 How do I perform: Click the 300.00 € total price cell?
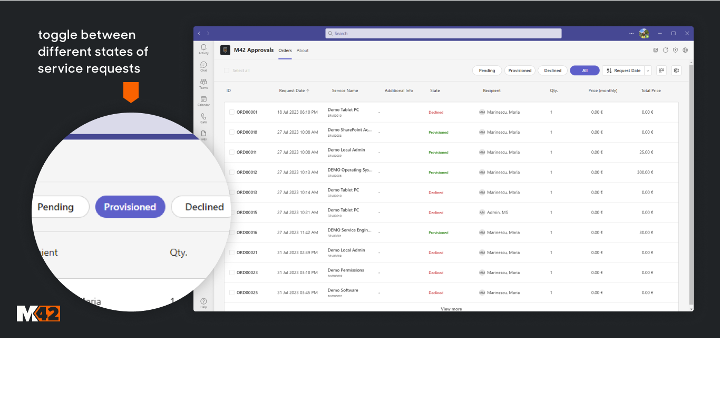tap(645, 172)
